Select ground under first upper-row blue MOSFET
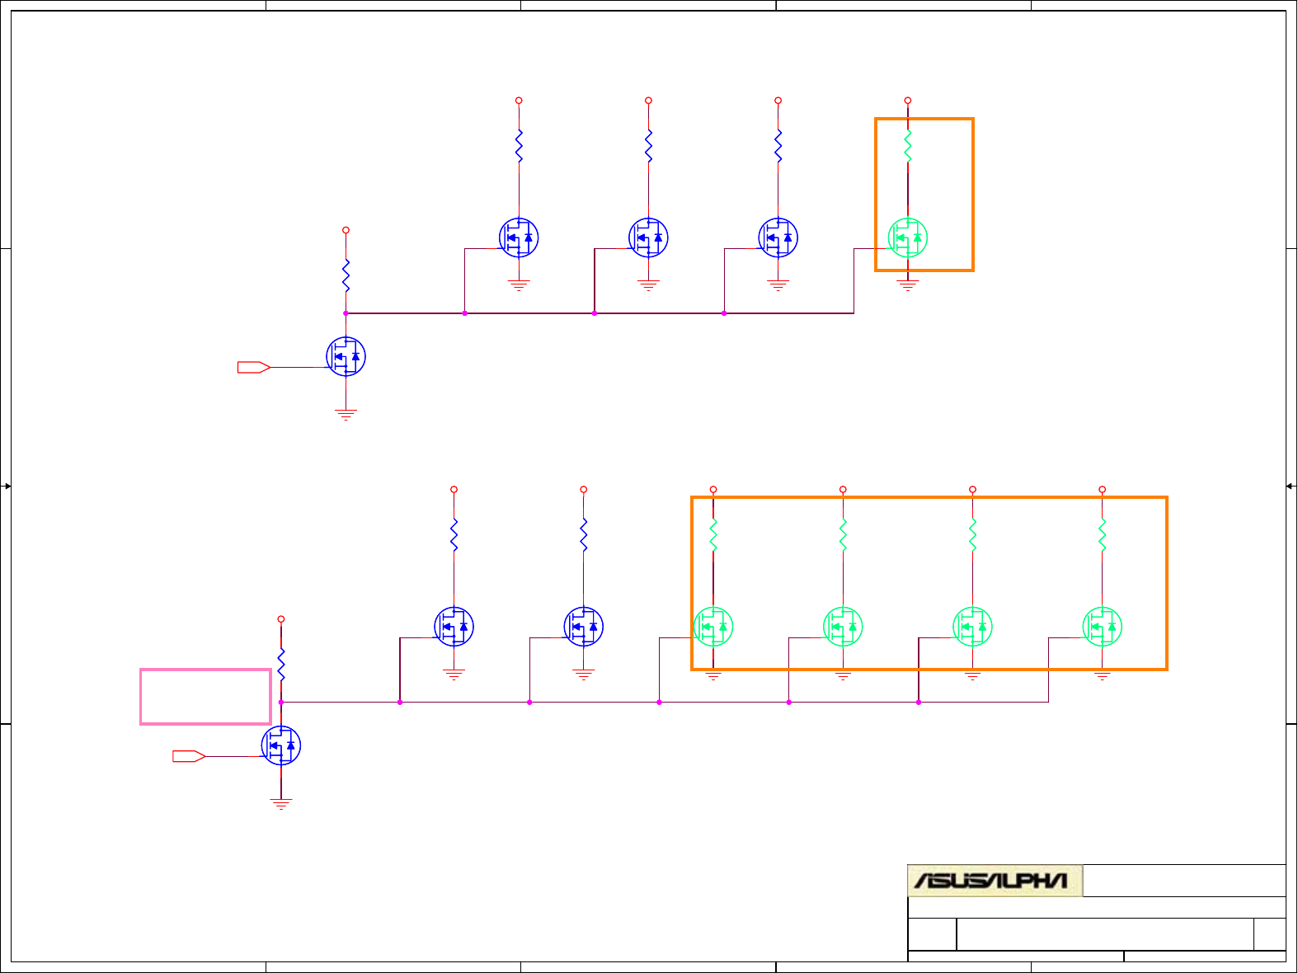This screenshot has width=1298, height=973. pos(519,285)
